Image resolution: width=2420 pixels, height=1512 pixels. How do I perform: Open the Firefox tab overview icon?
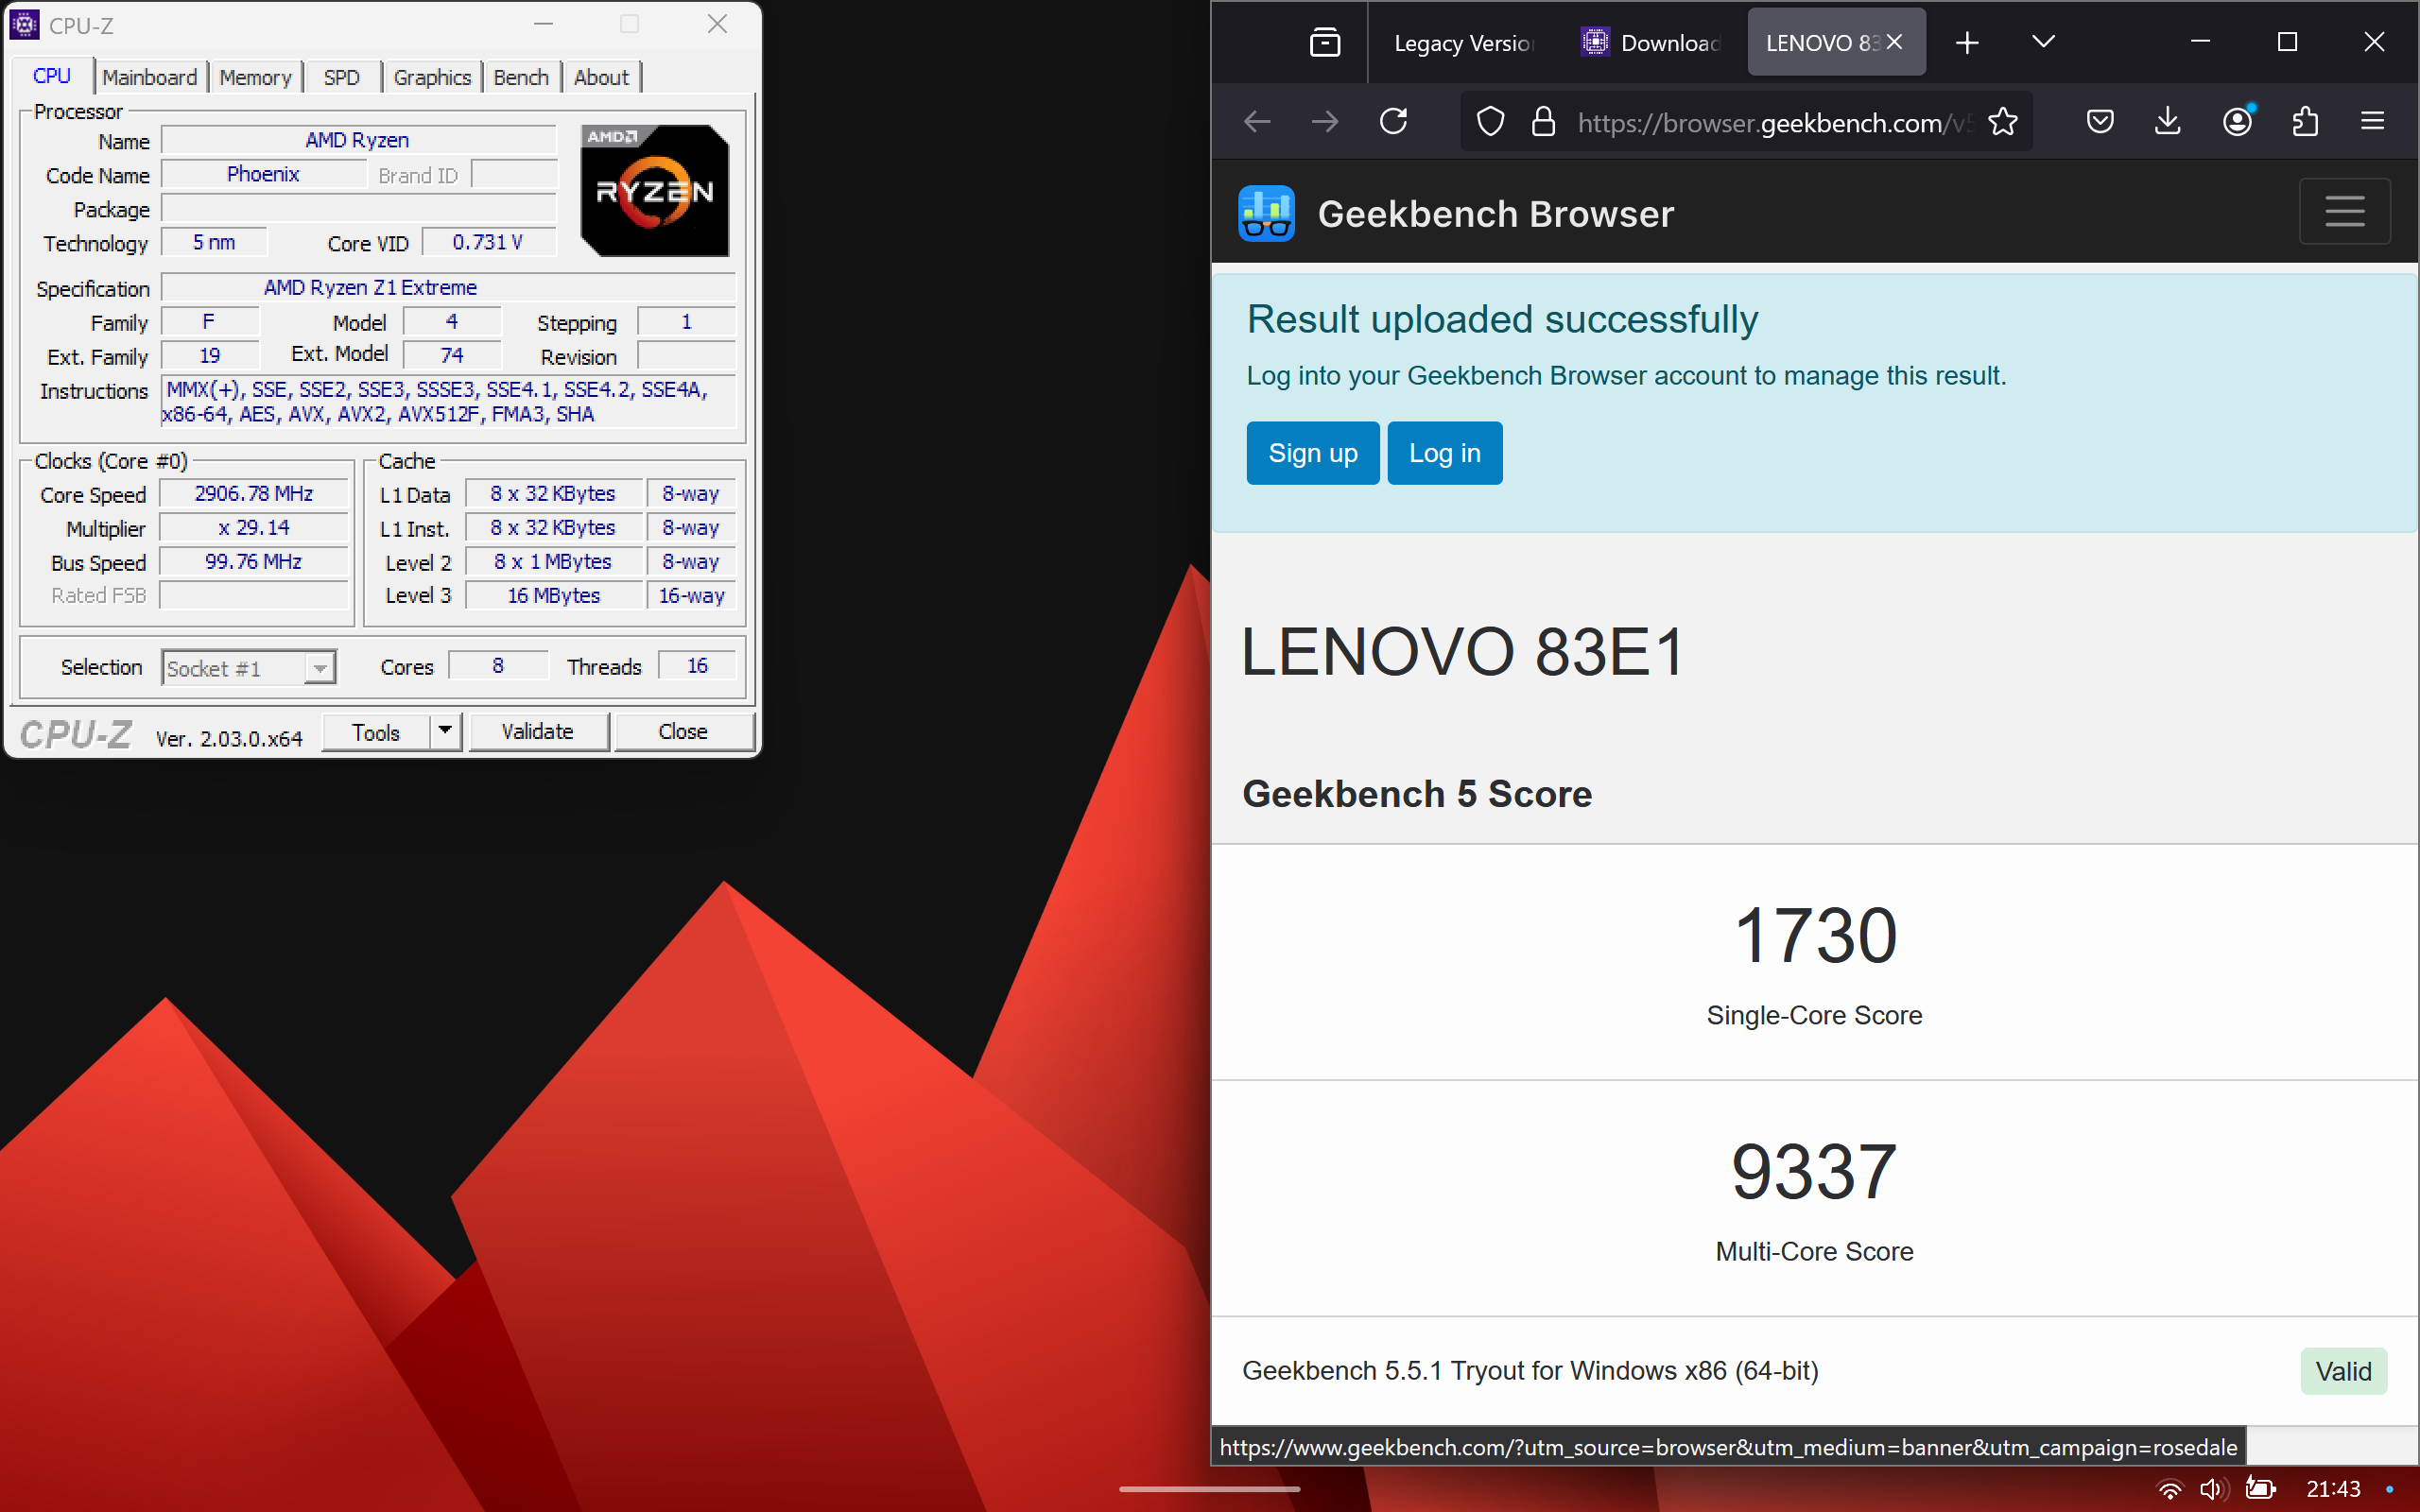tap(1325, 42)
